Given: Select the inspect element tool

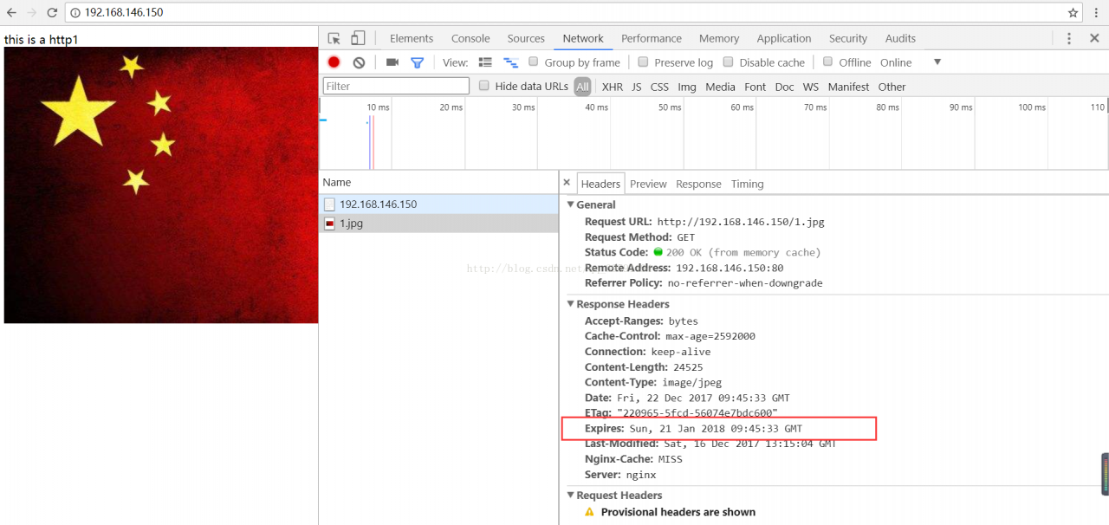Looking at the screenshot, I should (x=333, y=38).
